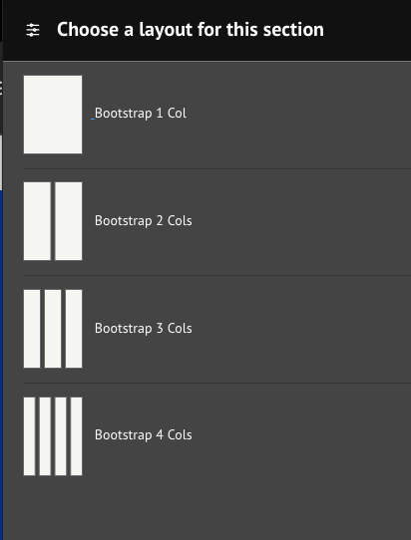This screenshot has width=411, height=540.
Task: Choose the two-column layout preview icon
Action: click(53, 221)
